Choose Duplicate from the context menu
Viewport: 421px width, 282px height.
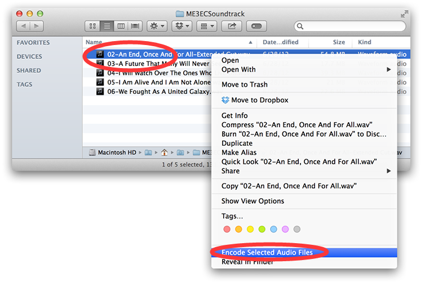tap(304, 143)
